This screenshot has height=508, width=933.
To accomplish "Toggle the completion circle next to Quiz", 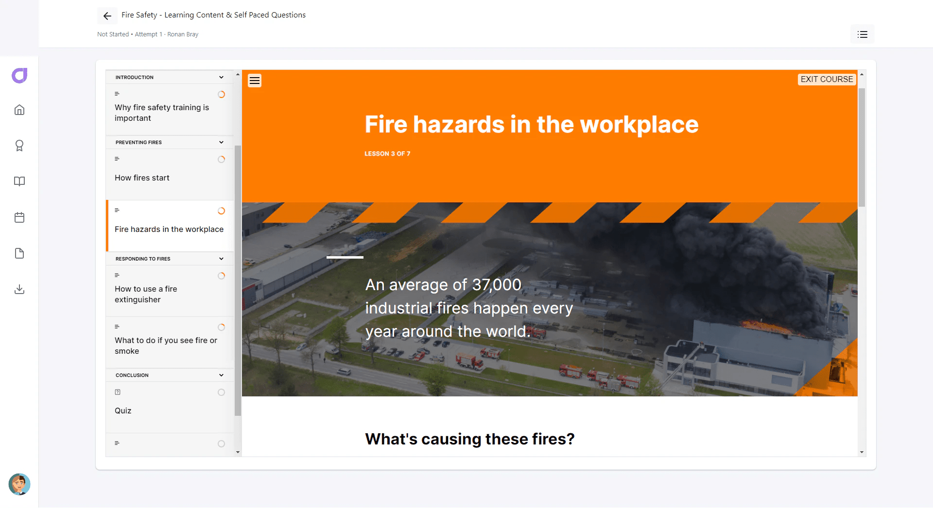I will point(222,393).
